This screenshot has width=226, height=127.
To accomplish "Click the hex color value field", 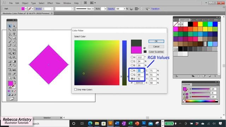I will point(139,83).
